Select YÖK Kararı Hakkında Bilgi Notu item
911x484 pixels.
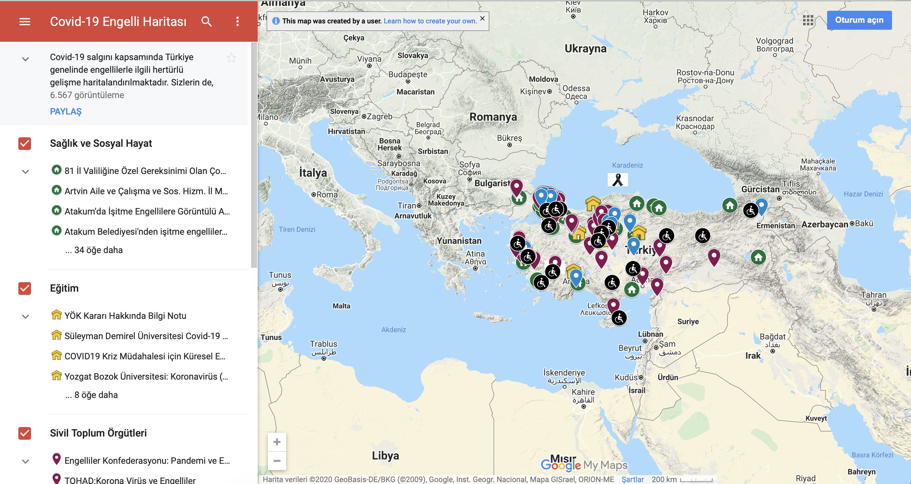tap(125, 315)
